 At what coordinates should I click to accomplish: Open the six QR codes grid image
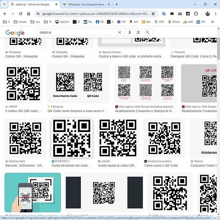146,83
